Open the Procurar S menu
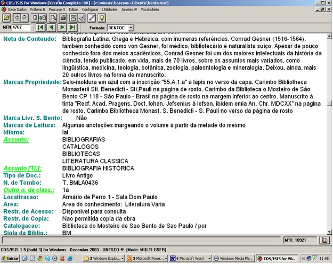This screenshot has width=333, height=264. click(x=57, y=10)
